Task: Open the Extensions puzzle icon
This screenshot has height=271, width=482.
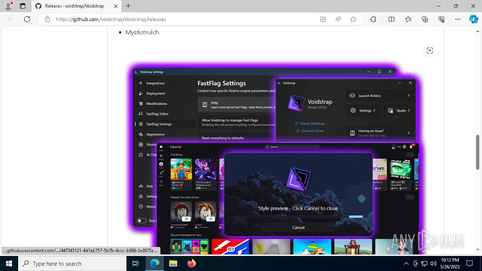Action: (x=373, y=19)
